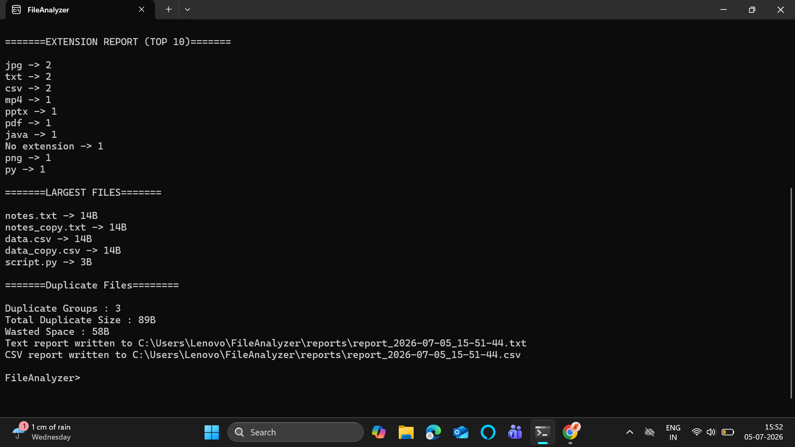
Task: Click the volume speaker icon
Action: coord(711,432)
